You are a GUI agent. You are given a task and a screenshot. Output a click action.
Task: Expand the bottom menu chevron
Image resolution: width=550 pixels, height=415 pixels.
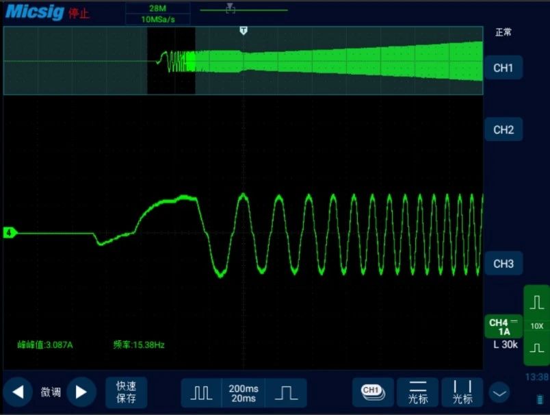(499, 393)
